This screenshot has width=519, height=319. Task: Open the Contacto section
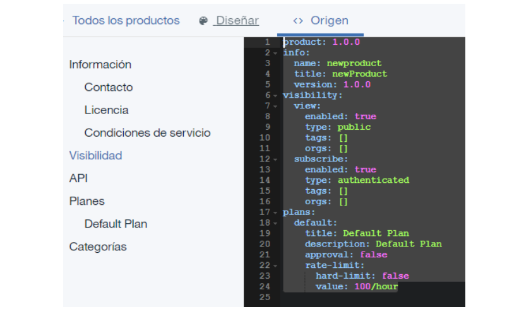[109, 87]
